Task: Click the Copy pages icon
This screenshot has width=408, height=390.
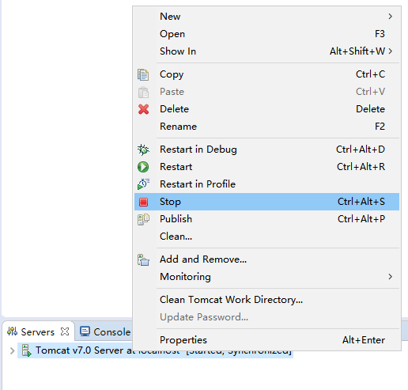Action: [143, 74]
